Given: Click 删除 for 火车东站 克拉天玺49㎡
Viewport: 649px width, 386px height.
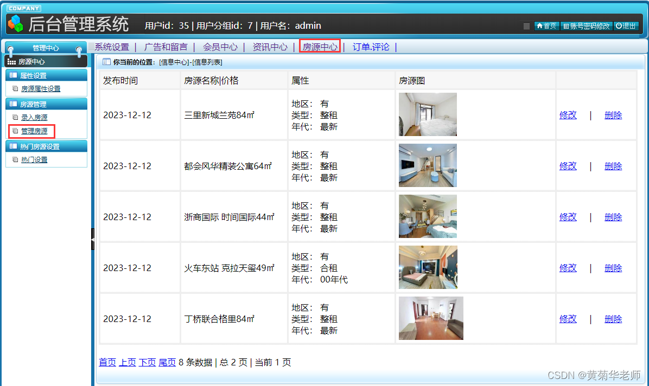Looking at the screenshot, I should tap(613, 268).
